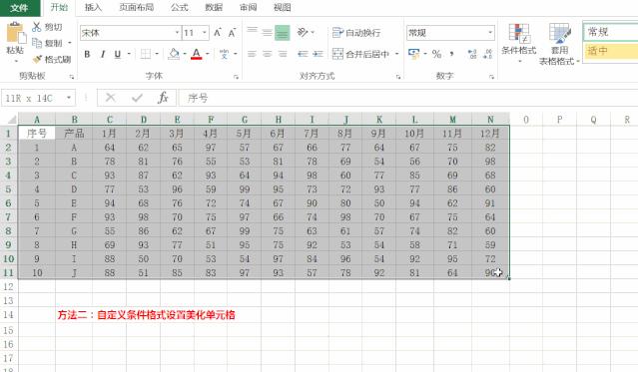Toggle Wrap Text (自动换行)
This screenshot has height=372, width=638.
[x=356, y=33]
